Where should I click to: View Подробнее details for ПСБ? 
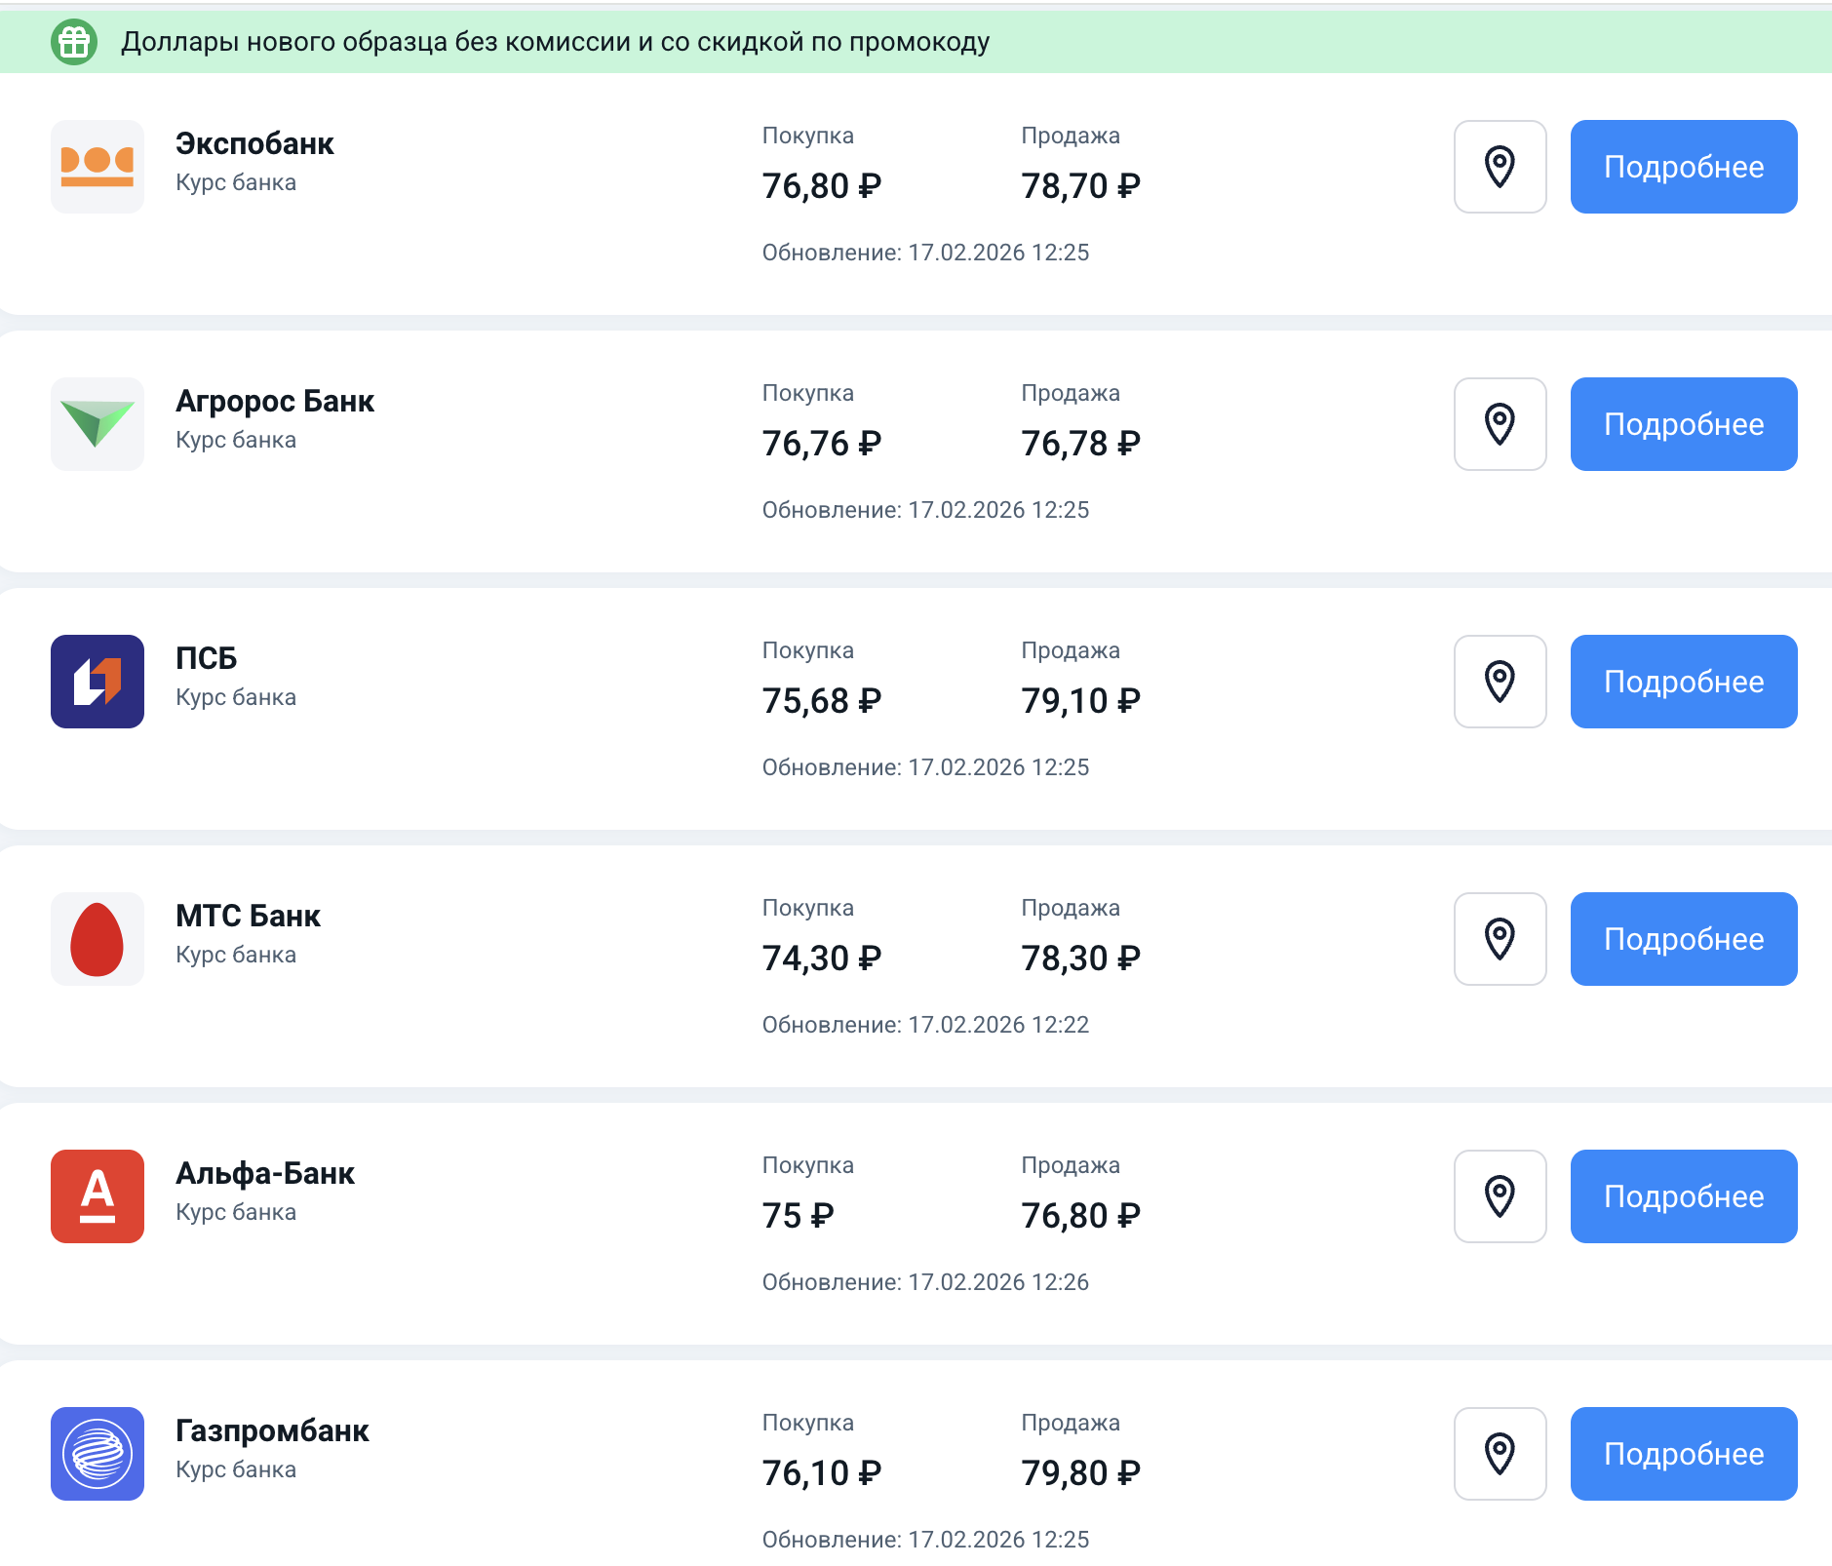coord(1684,682)
